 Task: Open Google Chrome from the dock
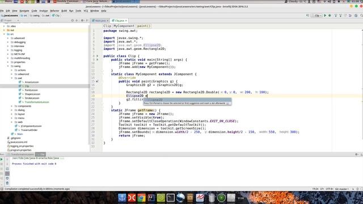[x=141, y=198]
